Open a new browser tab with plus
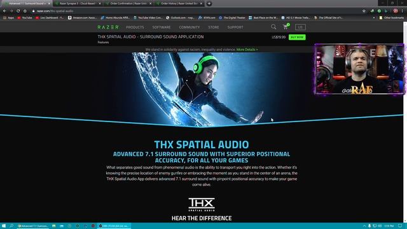The image size is (407, 229). (209, 4)
